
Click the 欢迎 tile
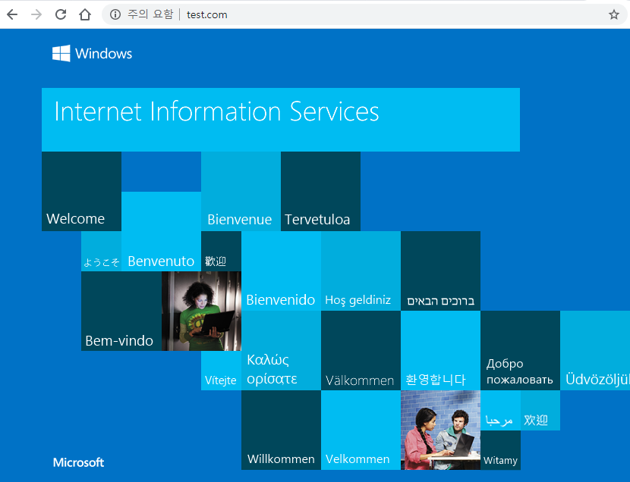point(540,410)
